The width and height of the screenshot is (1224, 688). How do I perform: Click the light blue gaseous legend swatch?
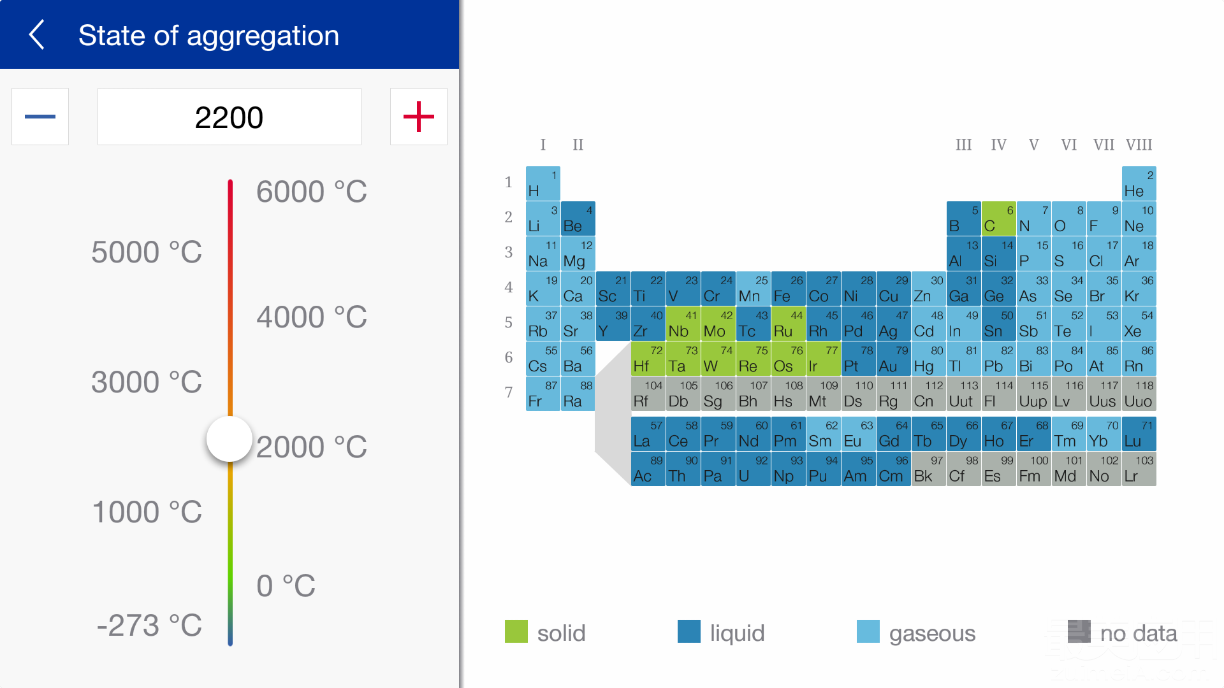pyautogui.click(x=868, y=631)
